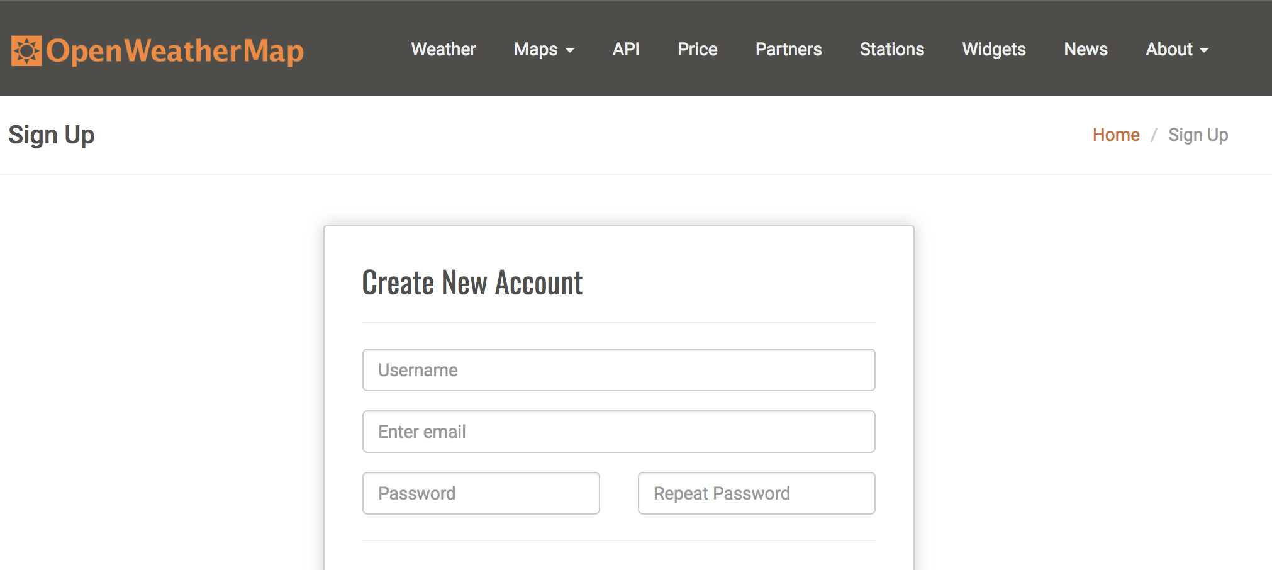Select the Enter email input box

pyautogui.click(x=618, y=432)
